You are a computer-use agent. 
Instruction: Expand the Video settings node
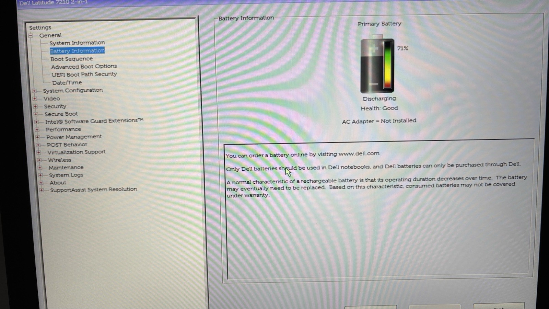(x=35, y=99)
